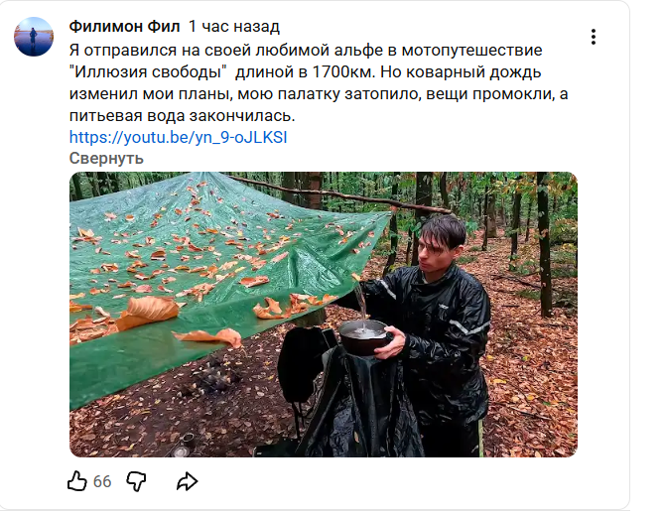This screenshot has width=664, height=514.
Task: Click the pot catching rainwater in photo
Action: [x=364, y=336]
